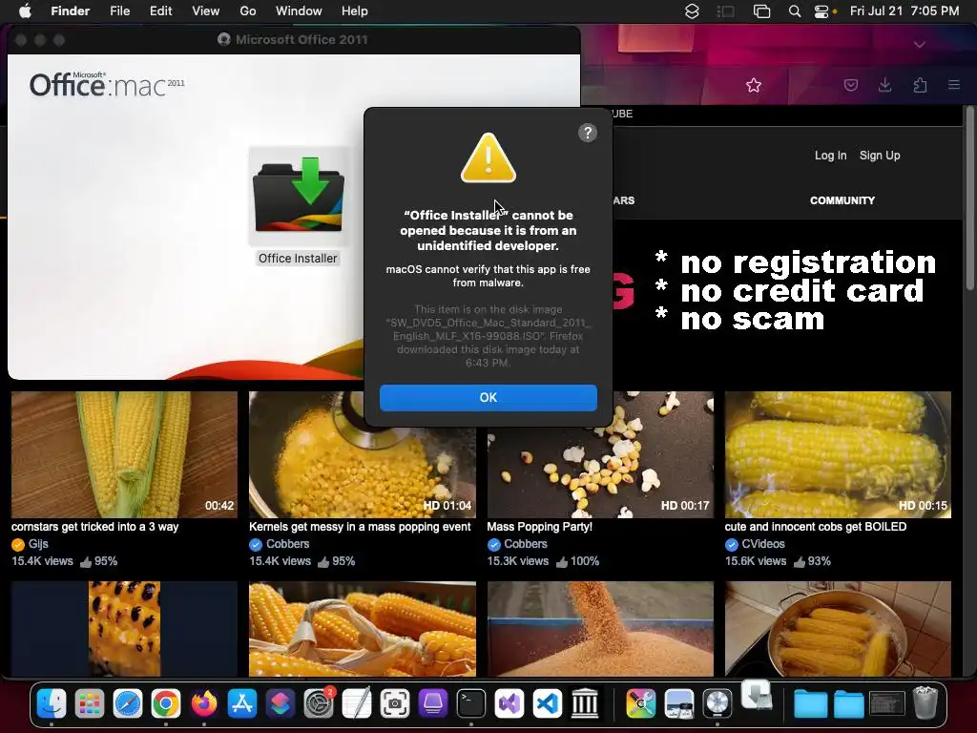Click the mounted disk image installer Dock icon
Viewport: 977px width, 733px height.
(x=757, y=695)
